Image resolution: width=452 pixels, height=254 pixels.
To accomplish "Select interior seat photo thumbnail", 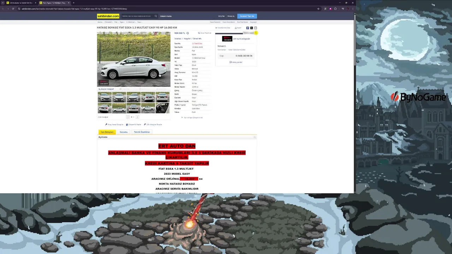I will click(x=162, y=108).
